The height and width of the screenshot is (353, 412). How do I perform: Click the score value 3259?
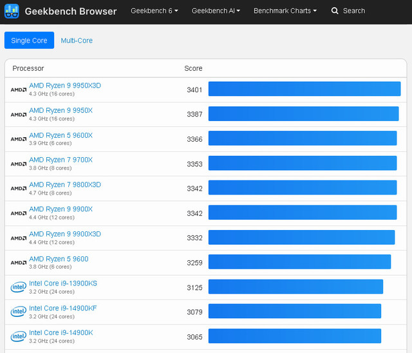coord(194,263)
